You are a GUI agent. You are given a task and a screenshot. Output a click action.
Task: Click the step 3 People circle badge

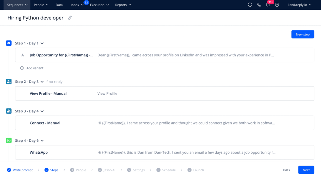(x=72, y=170)
